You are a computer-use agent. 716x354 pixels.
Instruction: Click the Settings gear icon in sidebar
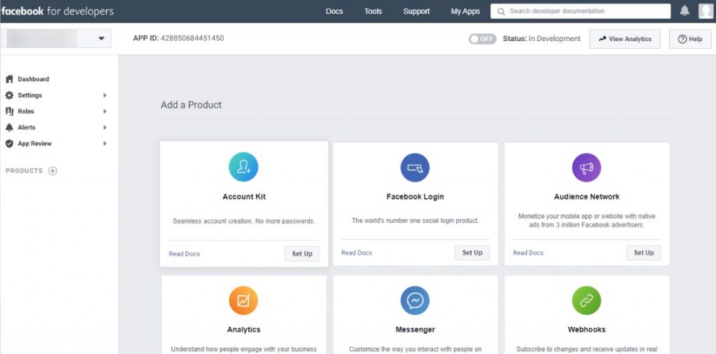9,95
